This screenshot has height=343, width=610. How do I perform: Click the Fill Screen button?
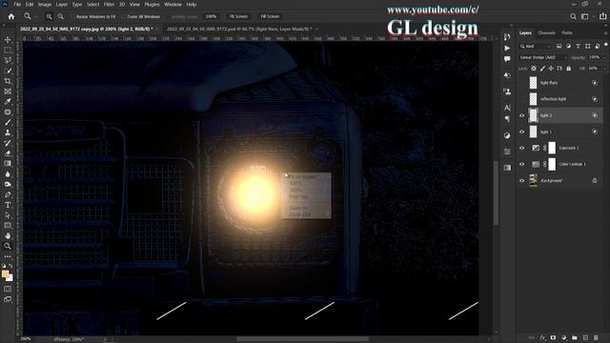pyautogui.click(x=270, y=16)
